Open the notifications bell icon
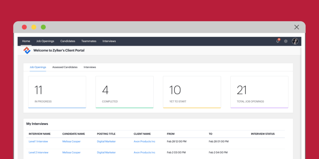Viewport: 319px width, 159px height. pos(278,41)
